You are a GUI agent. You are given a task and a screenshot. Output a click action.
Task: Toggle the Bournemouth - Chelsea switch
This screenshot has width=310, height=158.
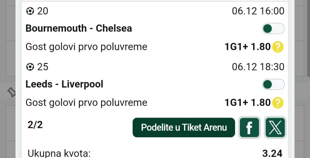pyautogui.click(x=273, y=29)
